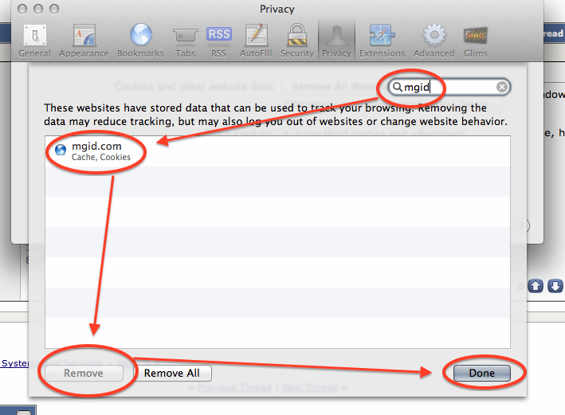Click inside the mgid search field
The width and height of the screenshot is (565, 415).
(x=449, y=87)
